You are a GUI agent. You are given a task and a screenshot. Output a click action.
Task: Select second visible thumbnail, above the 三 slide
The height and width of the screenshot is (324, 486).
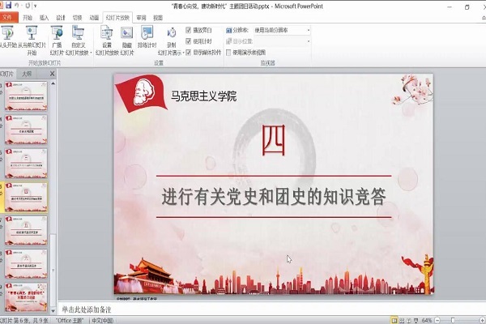(x=26, y=130)
